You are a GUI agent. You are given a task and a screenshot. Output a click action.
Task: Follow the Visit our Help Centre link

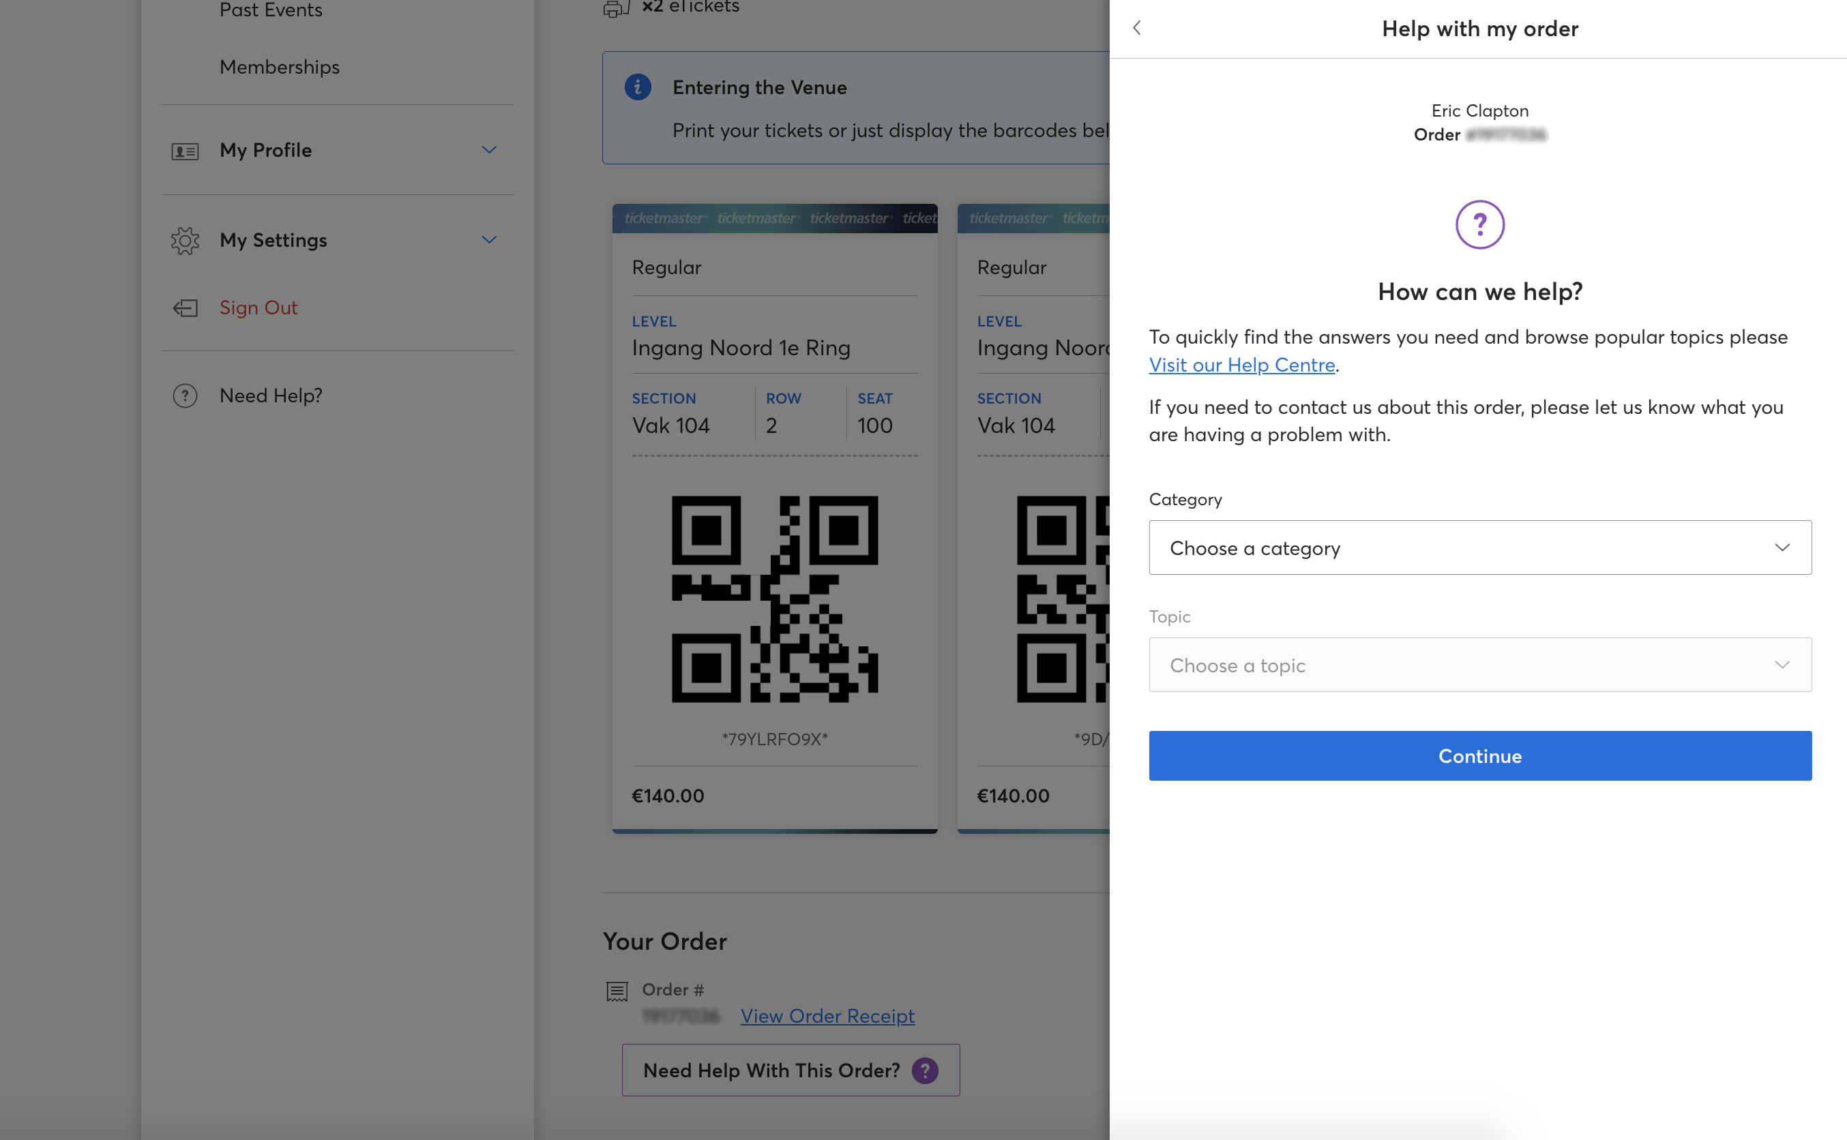click(1241, 365)
